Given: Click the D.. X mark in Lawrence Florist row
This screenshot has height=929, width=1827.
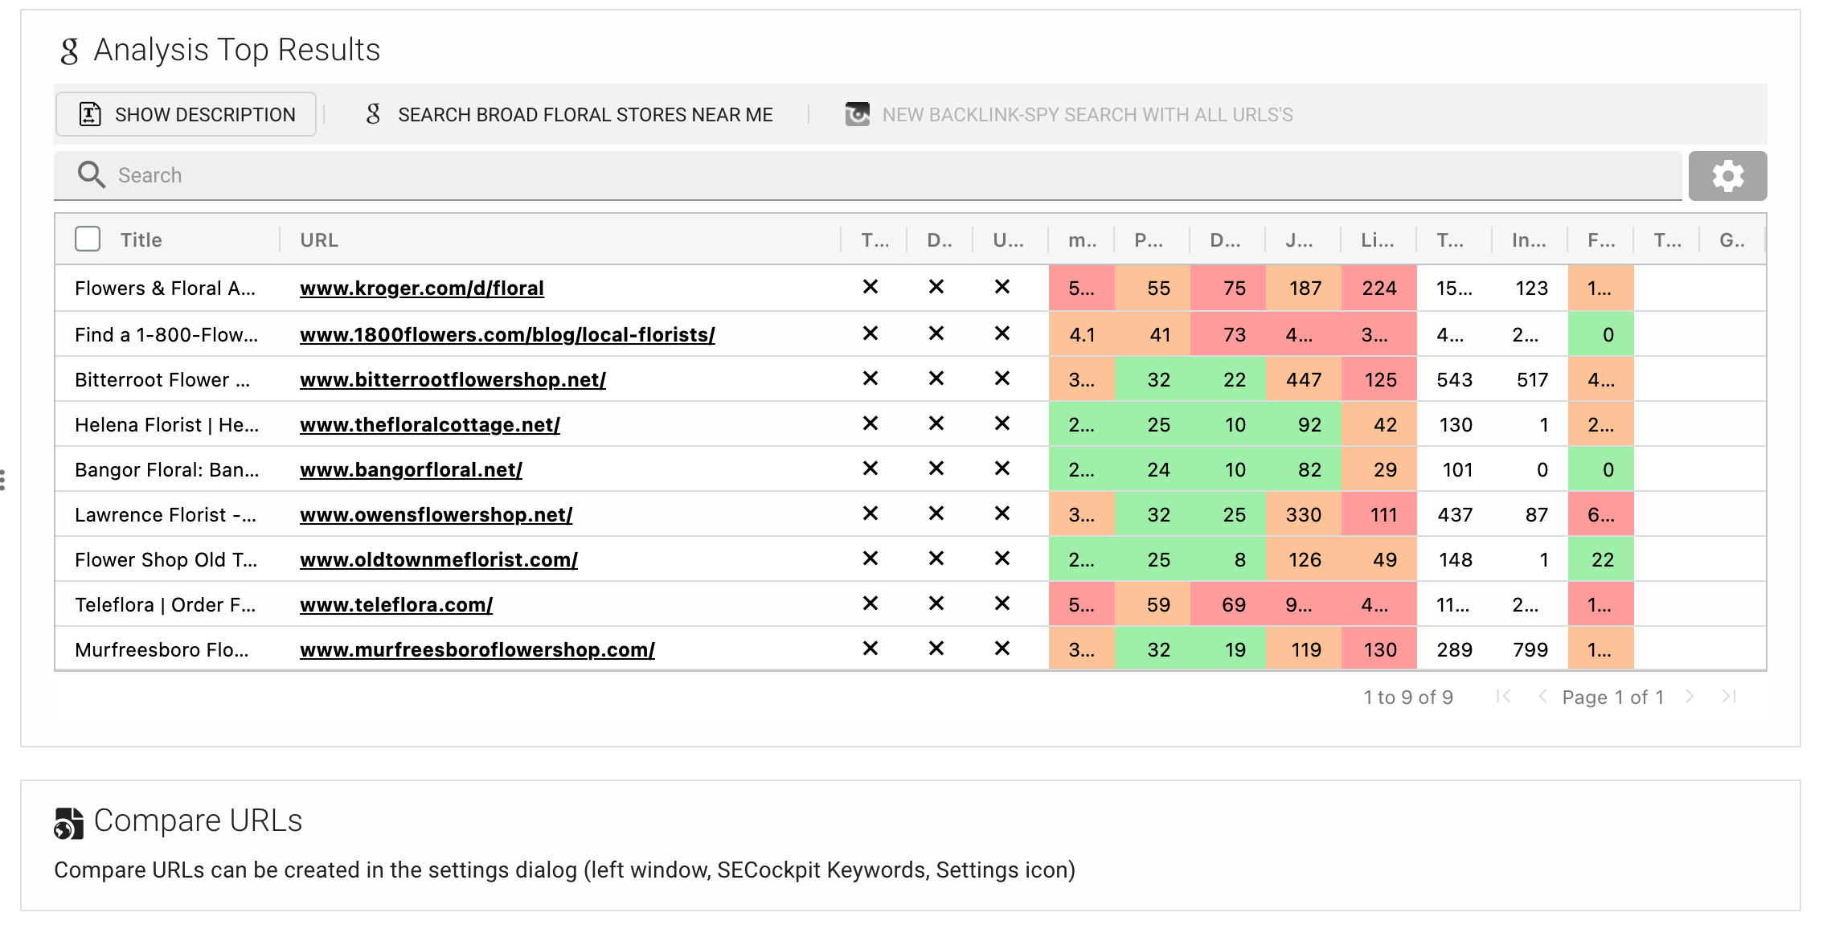Looking at the screenshot, I should 936,514.
